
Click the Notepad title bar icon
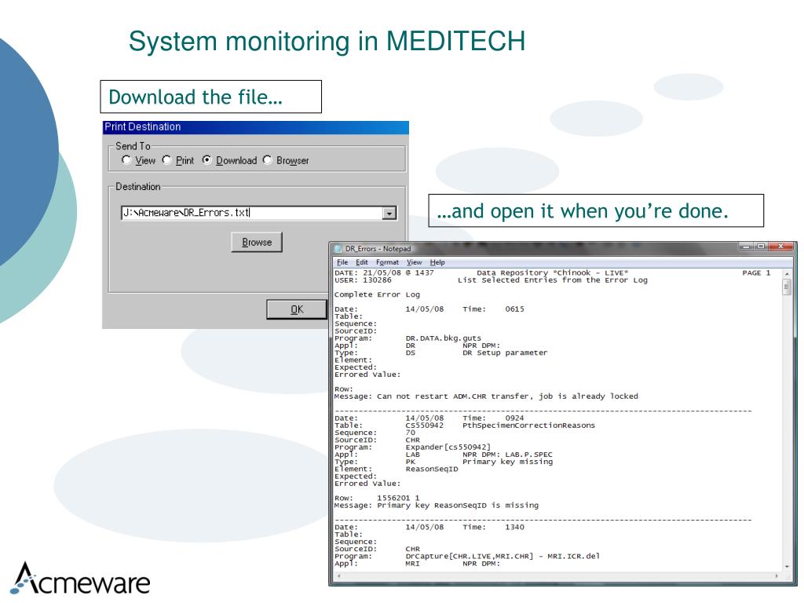pyautogui.click(x=338, y=249)
